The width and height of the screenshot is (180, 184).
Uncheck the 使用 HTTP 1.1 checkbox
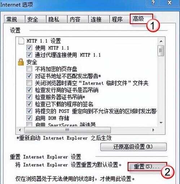29,48
